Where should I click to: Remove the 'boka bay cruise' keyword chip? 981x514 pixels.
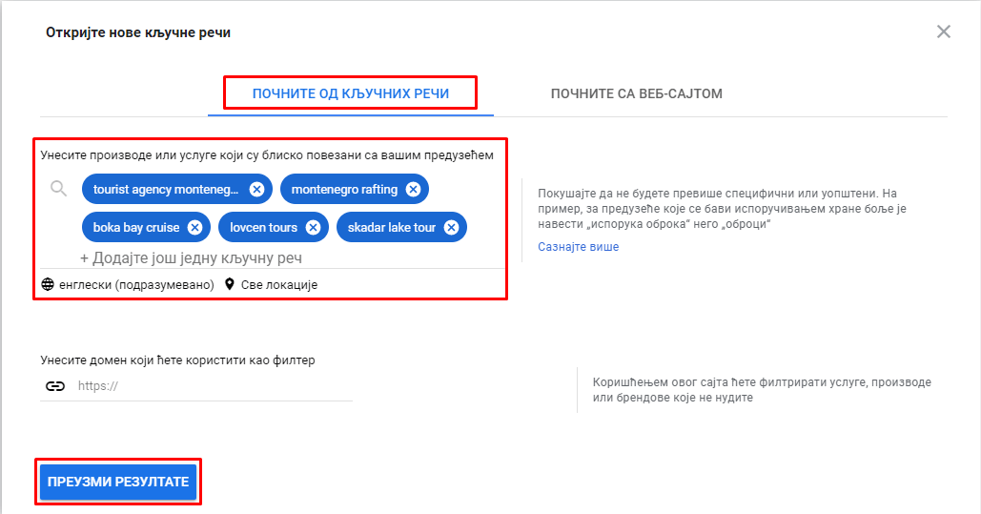tap(194, 227)
